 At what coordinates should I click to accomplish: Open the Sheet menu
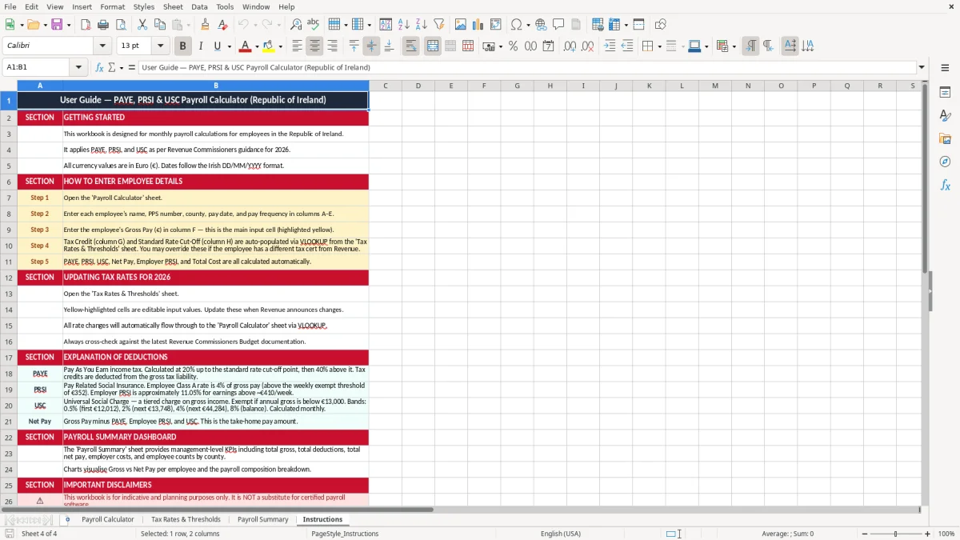[173, 6]
